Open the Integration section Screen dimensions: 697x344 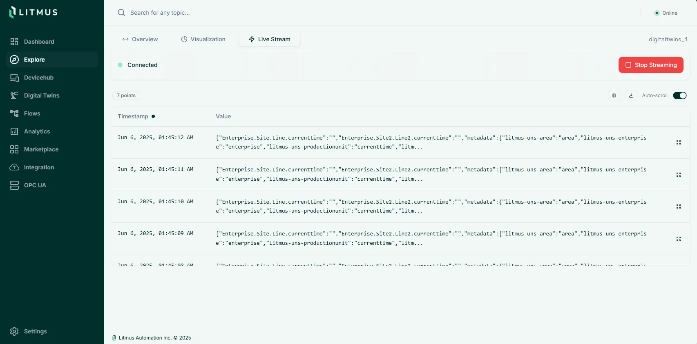point(52,167)
